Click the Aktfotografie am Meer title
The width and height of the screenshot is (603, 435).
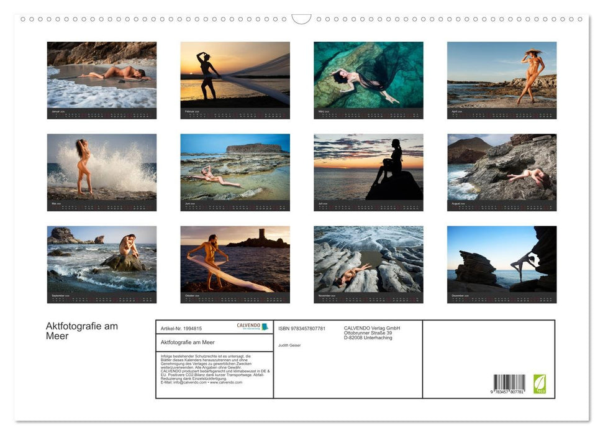pos(81,330)
